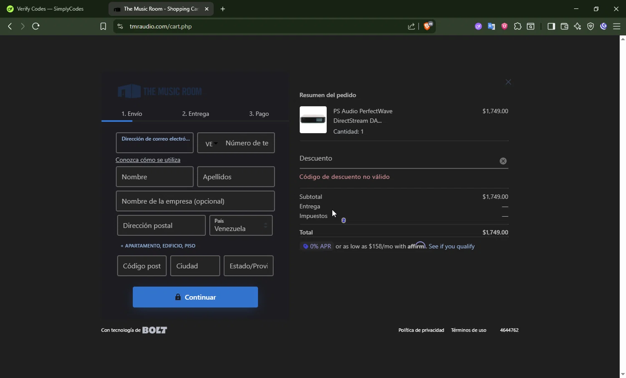626x378 pixels.
Task: Go back with the browser back arrow
Action: [10, 26]
